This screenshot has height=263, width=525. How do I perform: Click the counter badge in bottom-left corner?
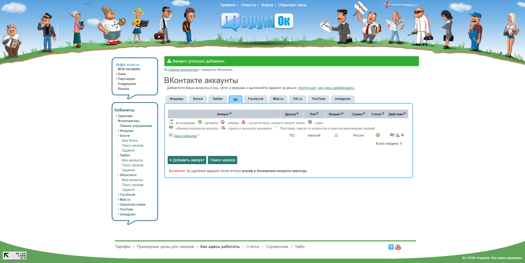(15, 256)
